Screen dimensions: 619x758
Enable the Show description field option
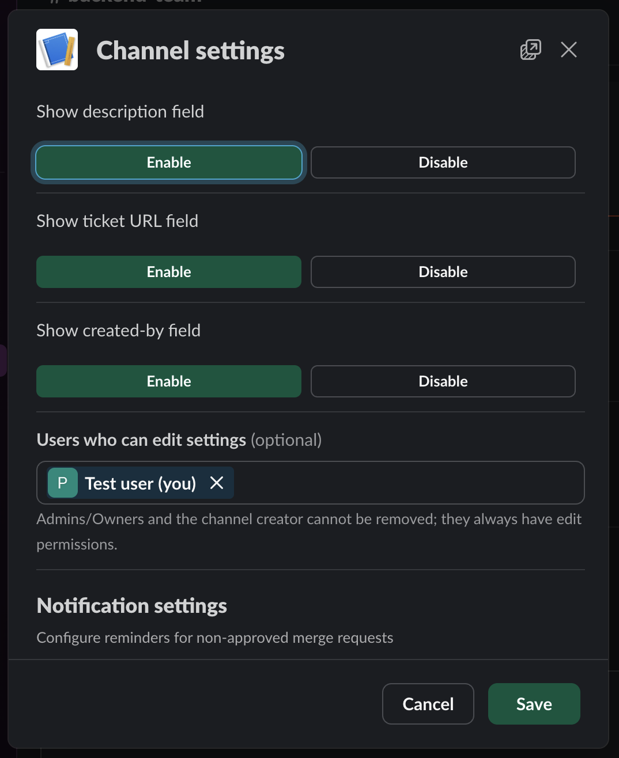pos(168,162)
